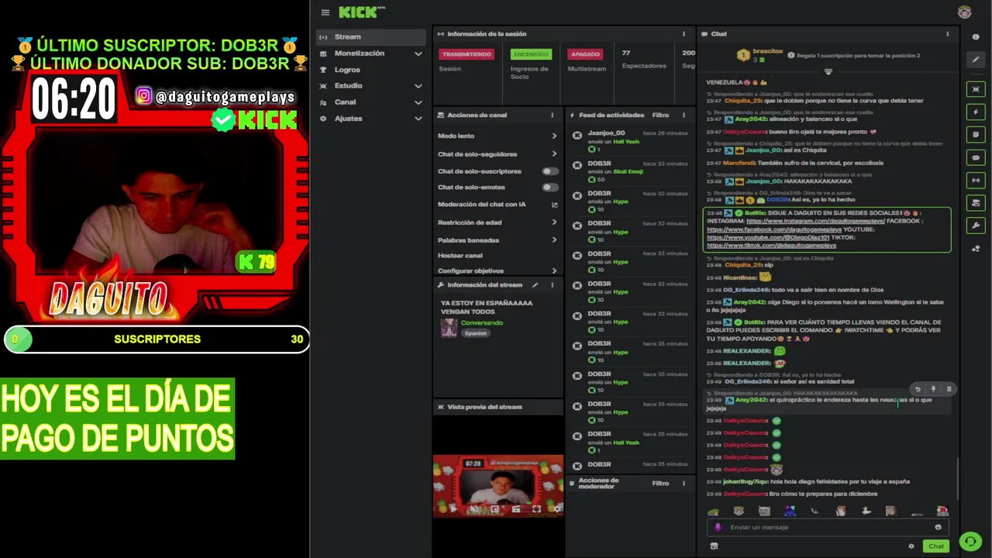
Task: Open Moderación del chat con IA link icon
Action: [x=554, y=205]
